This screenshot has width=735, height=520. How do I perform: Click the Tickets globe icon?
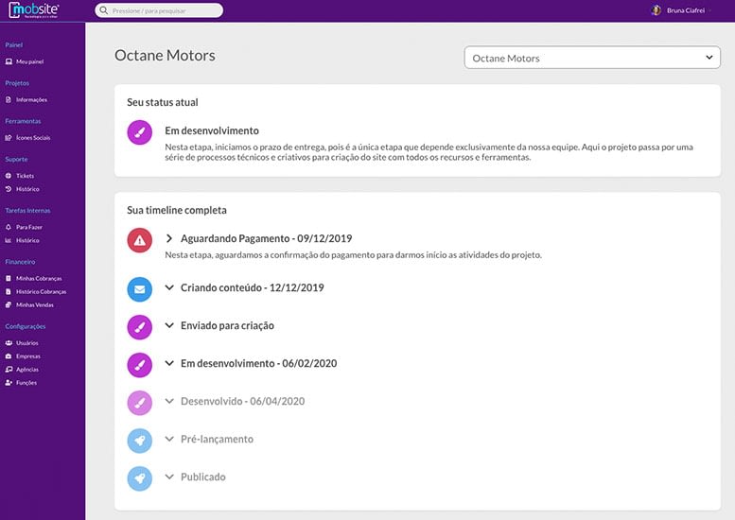(9, 176)
